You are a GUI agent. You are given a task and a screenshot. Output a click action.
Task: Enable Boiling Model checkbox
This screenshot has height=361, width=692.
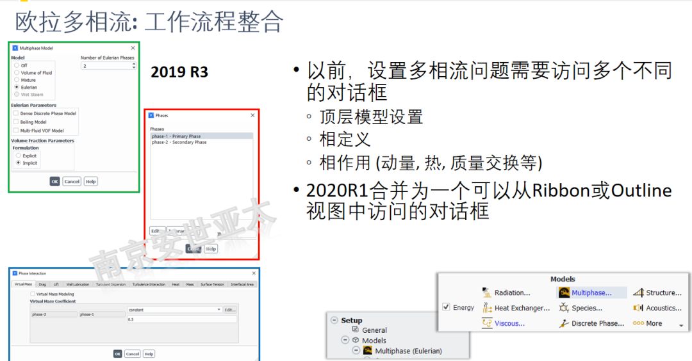pos(16,122)
